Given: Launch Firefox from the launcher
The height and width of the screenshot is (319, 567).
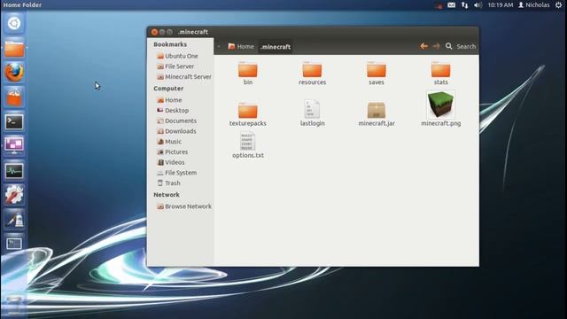Looking at the screenshot, I should click(x=14, y=73).
